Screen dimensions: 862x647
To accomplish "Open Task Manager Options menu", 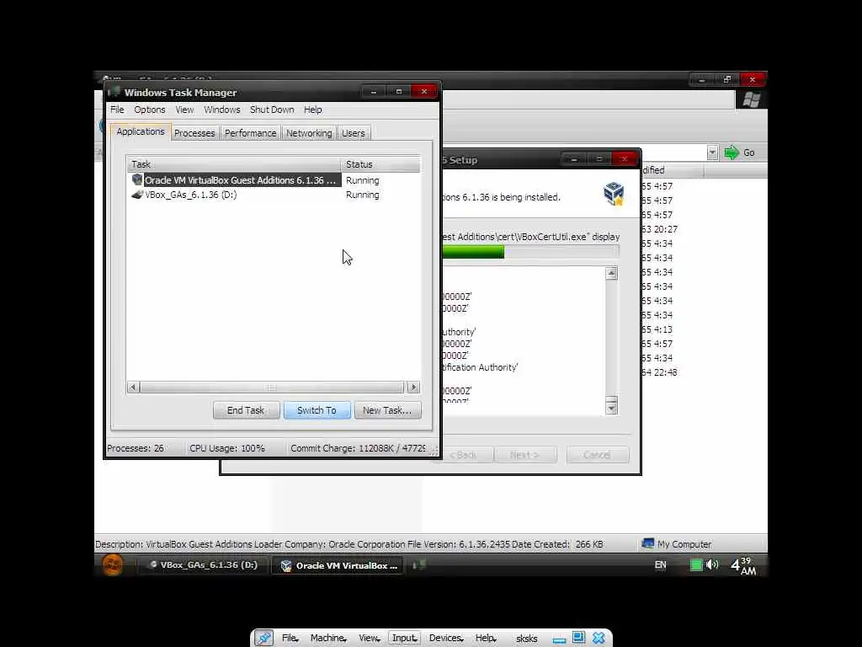I will [150, 110].
